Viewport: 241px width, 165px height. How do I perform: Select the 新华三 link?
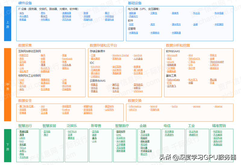pyautogui.click(x=44, y=16)
